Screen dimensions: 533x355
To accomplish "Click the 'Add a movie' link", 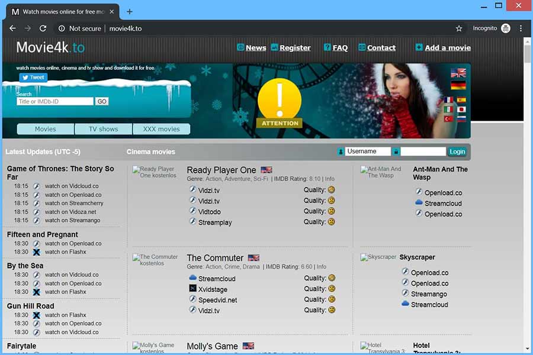I will click(x=448, y=48).
